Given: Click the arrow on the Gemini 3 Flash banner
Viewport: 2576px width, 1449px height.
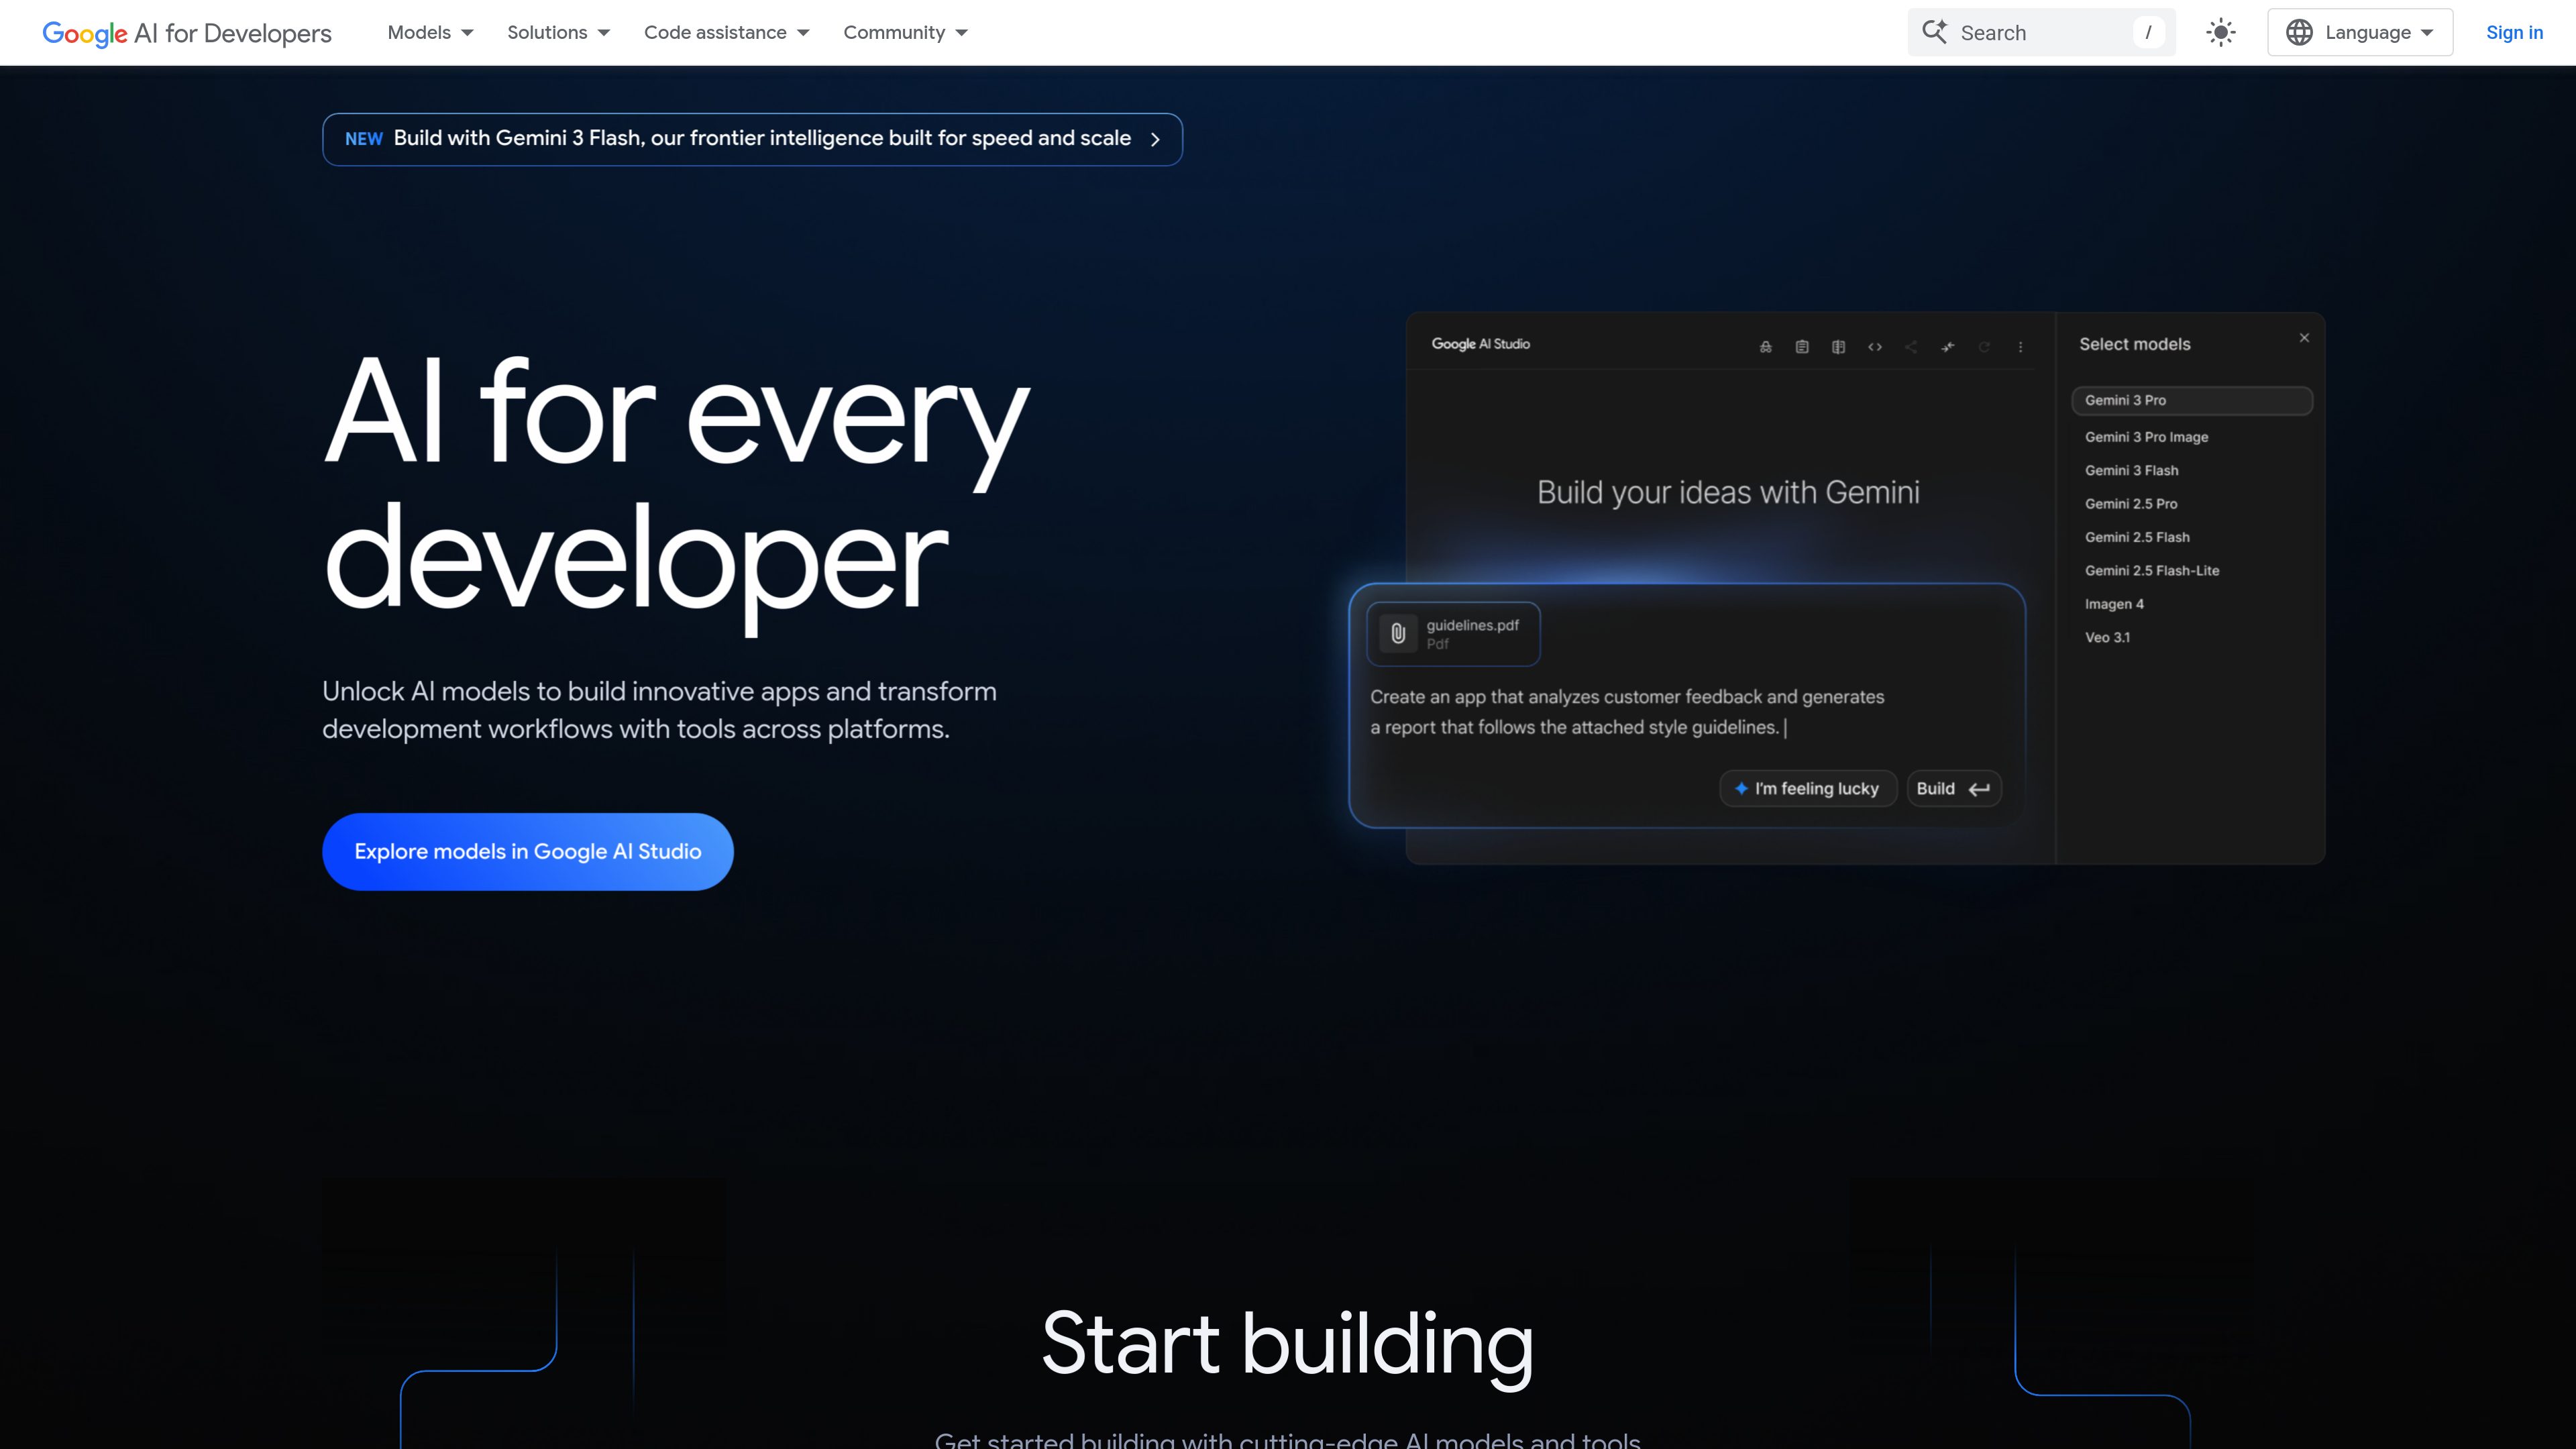Looking at the screenshot, I should [x=1155, y=139].
